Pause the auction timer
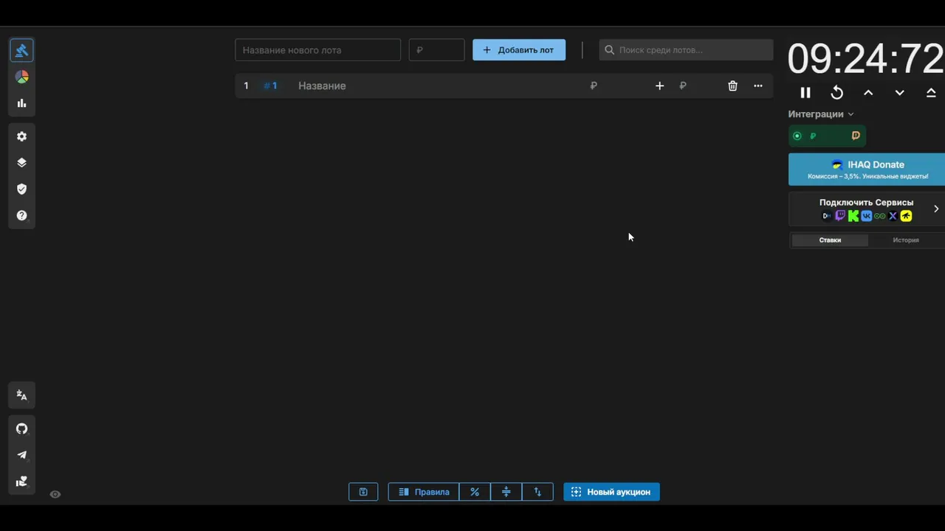This screenshot has width=945, height=531. [805, 93]
